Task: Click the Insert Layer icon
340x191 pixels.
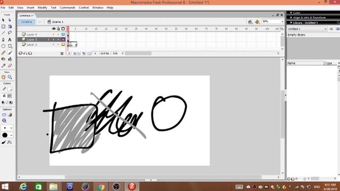Action: tap(21, 53)
